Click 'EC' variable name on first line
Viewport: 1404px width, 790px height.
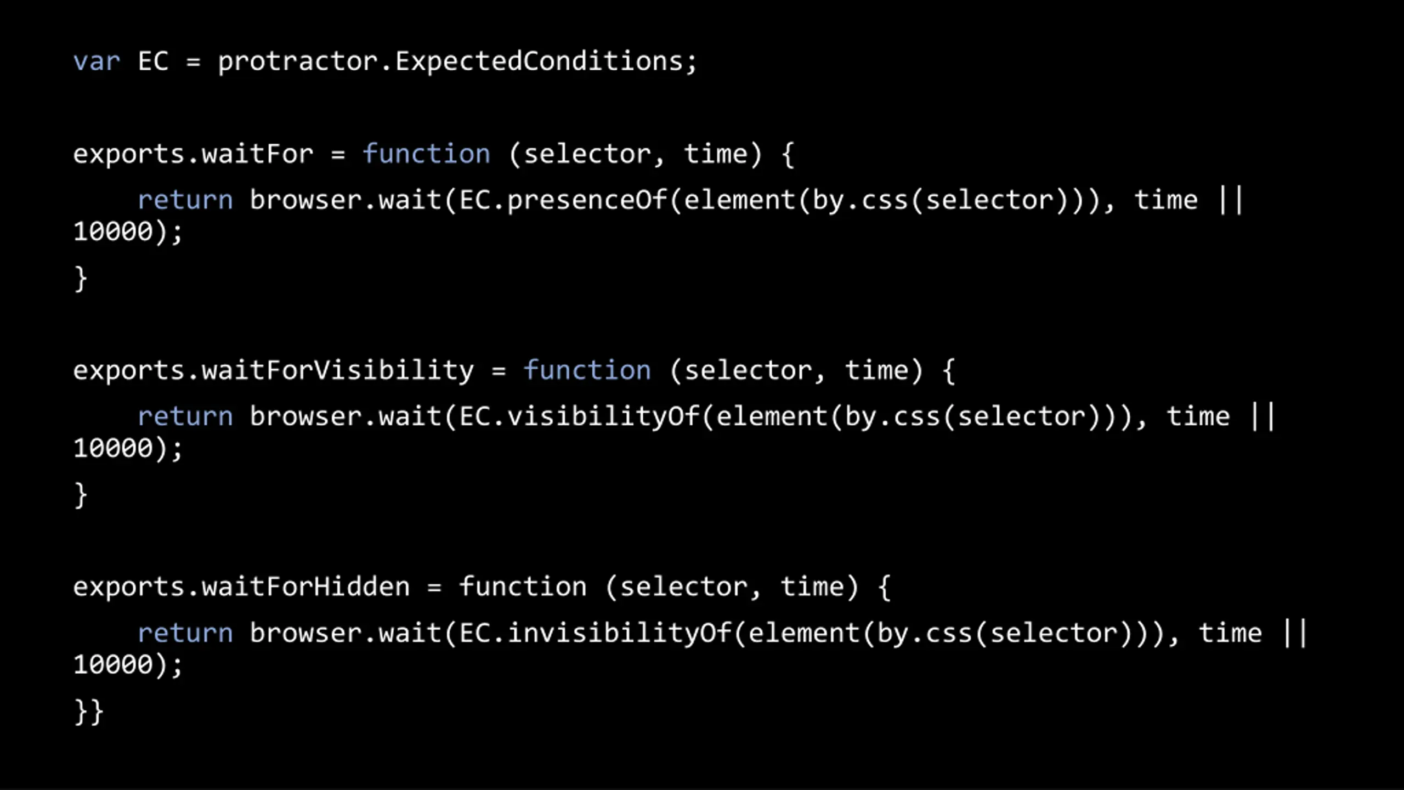tap(153, 61)
